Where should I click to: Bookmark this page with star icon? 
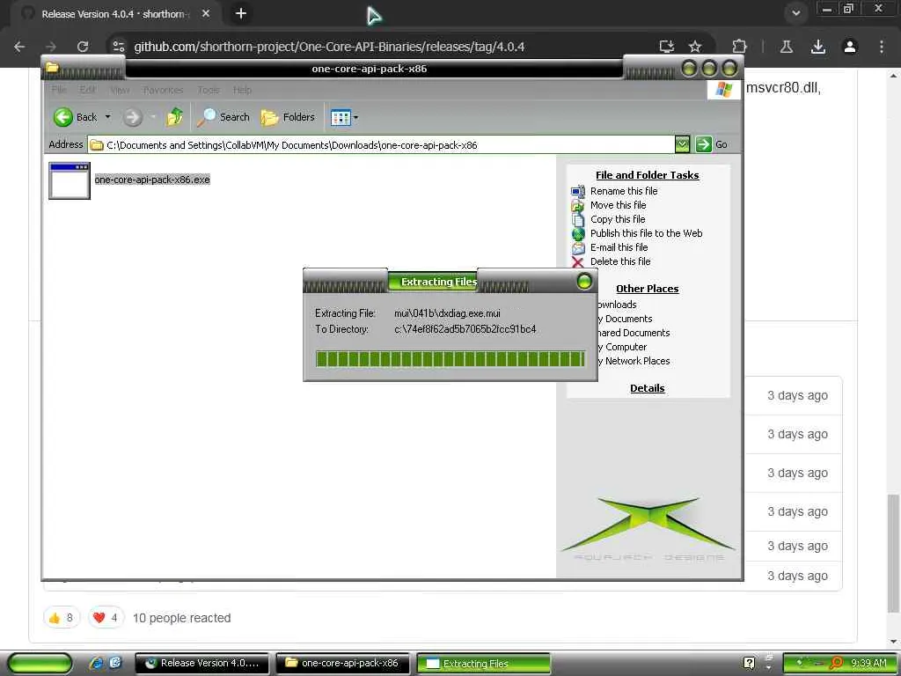pos(695,47)
